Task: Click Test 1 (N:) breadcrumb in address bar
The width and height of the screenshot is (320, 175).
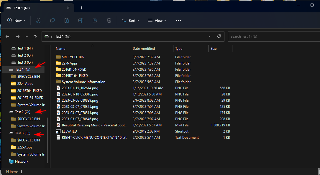Action: click(x=63, y=37)
